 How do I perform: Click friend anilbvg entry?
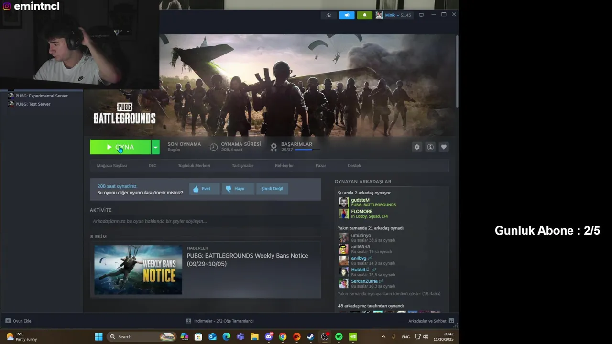(367, 260)
